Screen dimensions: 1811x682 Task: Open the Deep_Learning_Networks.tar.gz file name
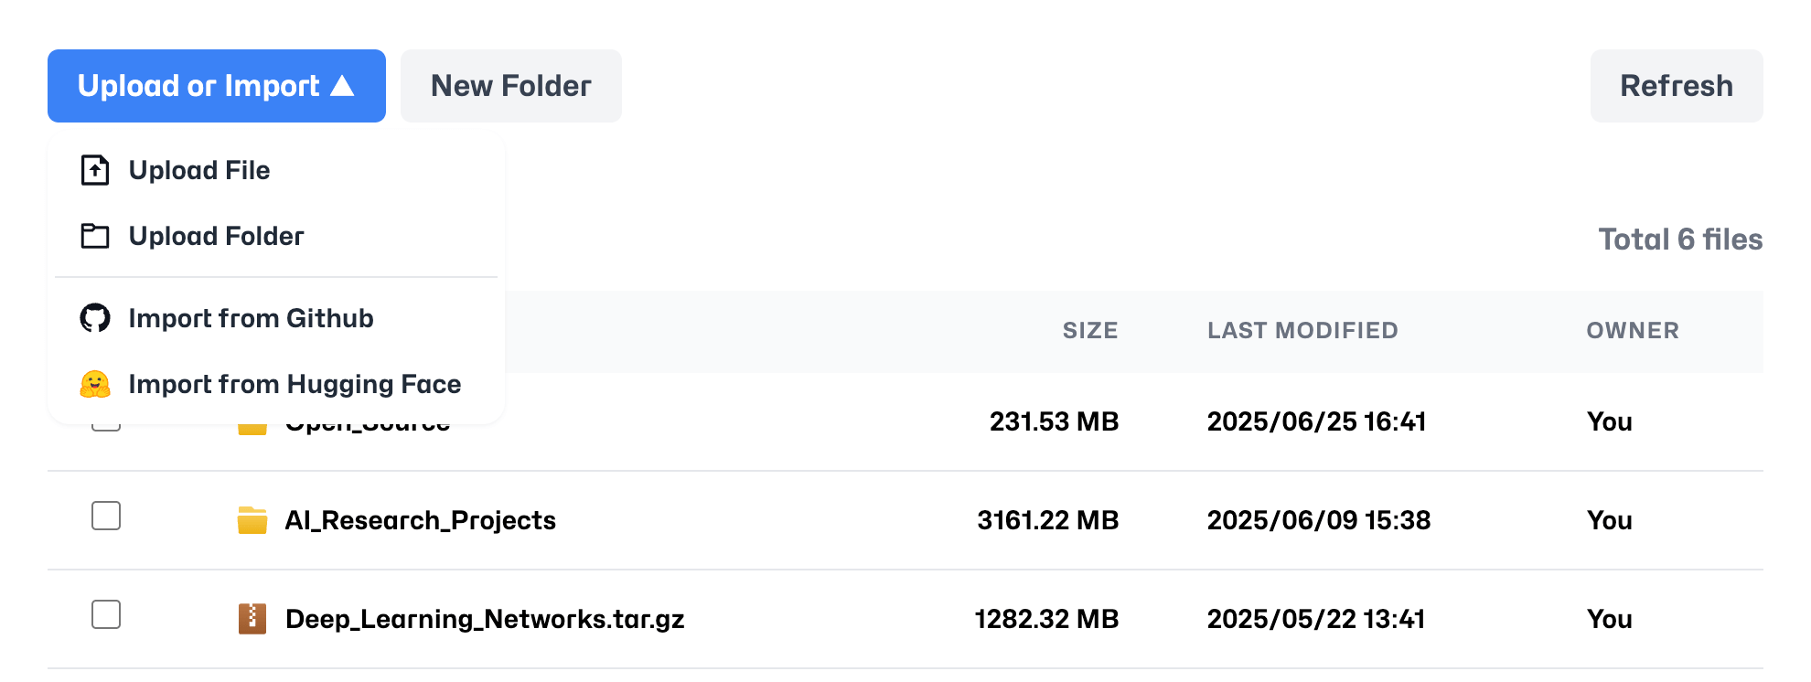[485, 619]
